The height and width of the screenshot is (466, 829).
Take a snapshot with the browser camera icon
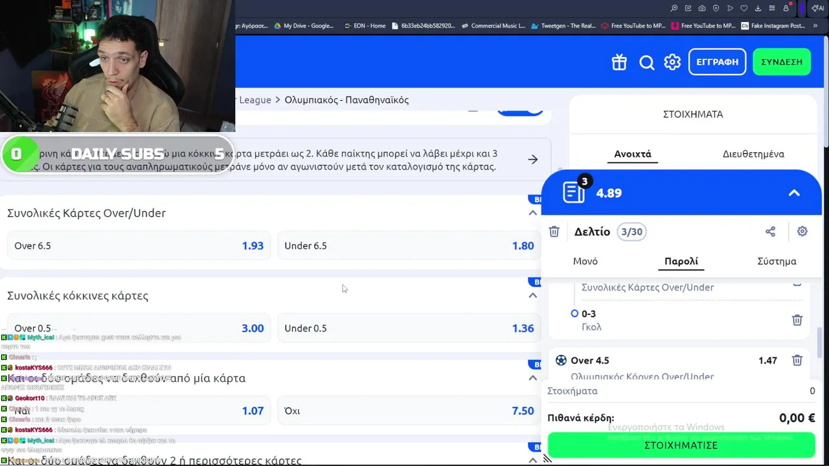click(x=702, y=8)
